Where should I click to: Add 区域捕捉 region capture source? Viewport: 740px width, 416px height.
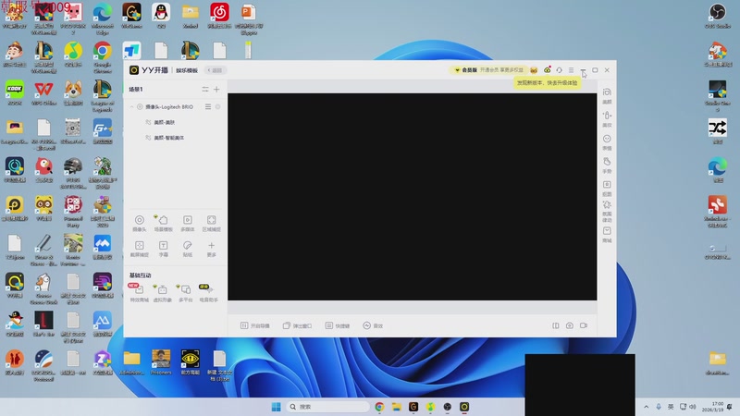tap(212, 223)
